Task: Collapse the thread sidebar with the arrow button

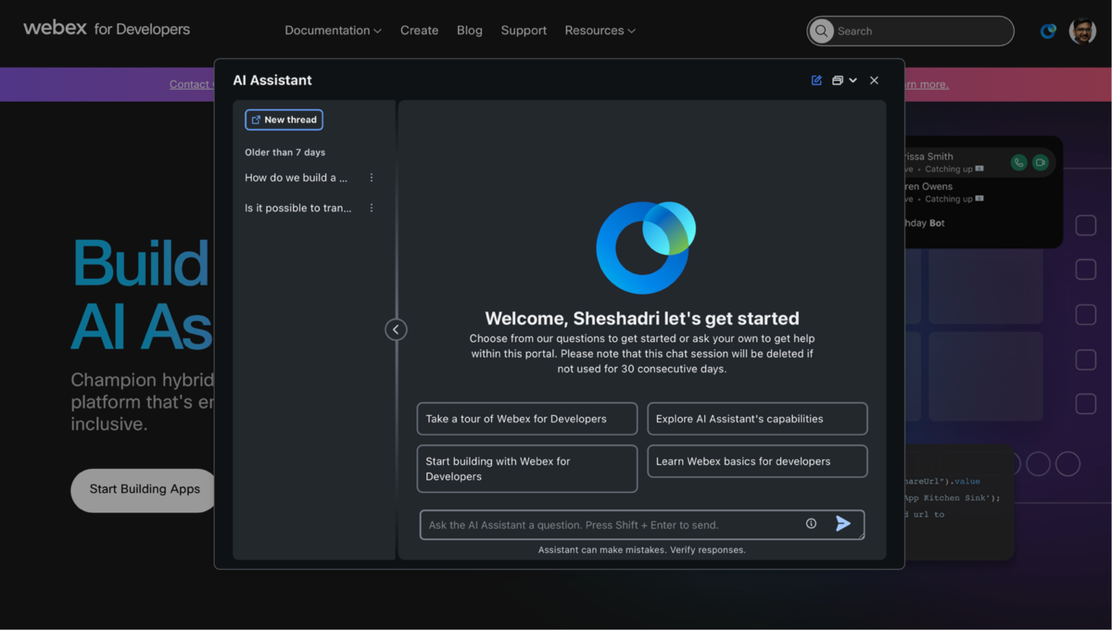Action: [x=396, y=329]
